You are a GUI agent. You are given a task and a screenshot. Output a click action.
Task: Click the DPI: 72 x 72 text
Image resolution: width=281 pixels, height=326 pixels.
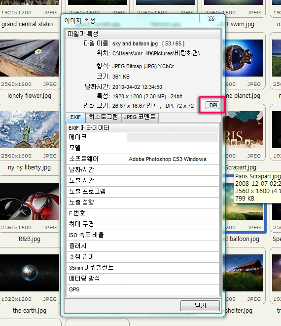click(179, 106)
